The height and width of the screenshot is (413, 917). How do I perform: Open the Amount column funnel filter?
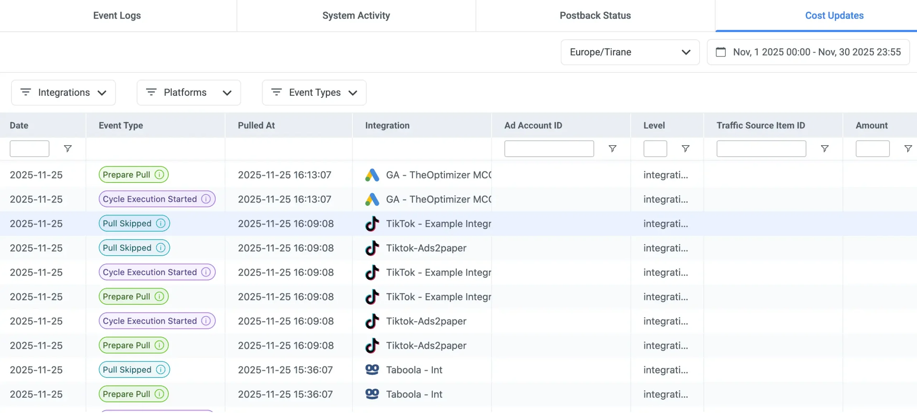908,148
